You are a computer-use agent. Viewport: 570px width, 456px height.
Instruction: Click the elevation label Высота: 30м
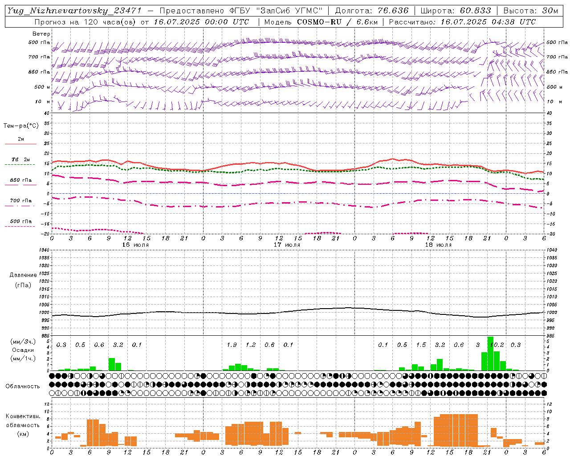[530, 11]
